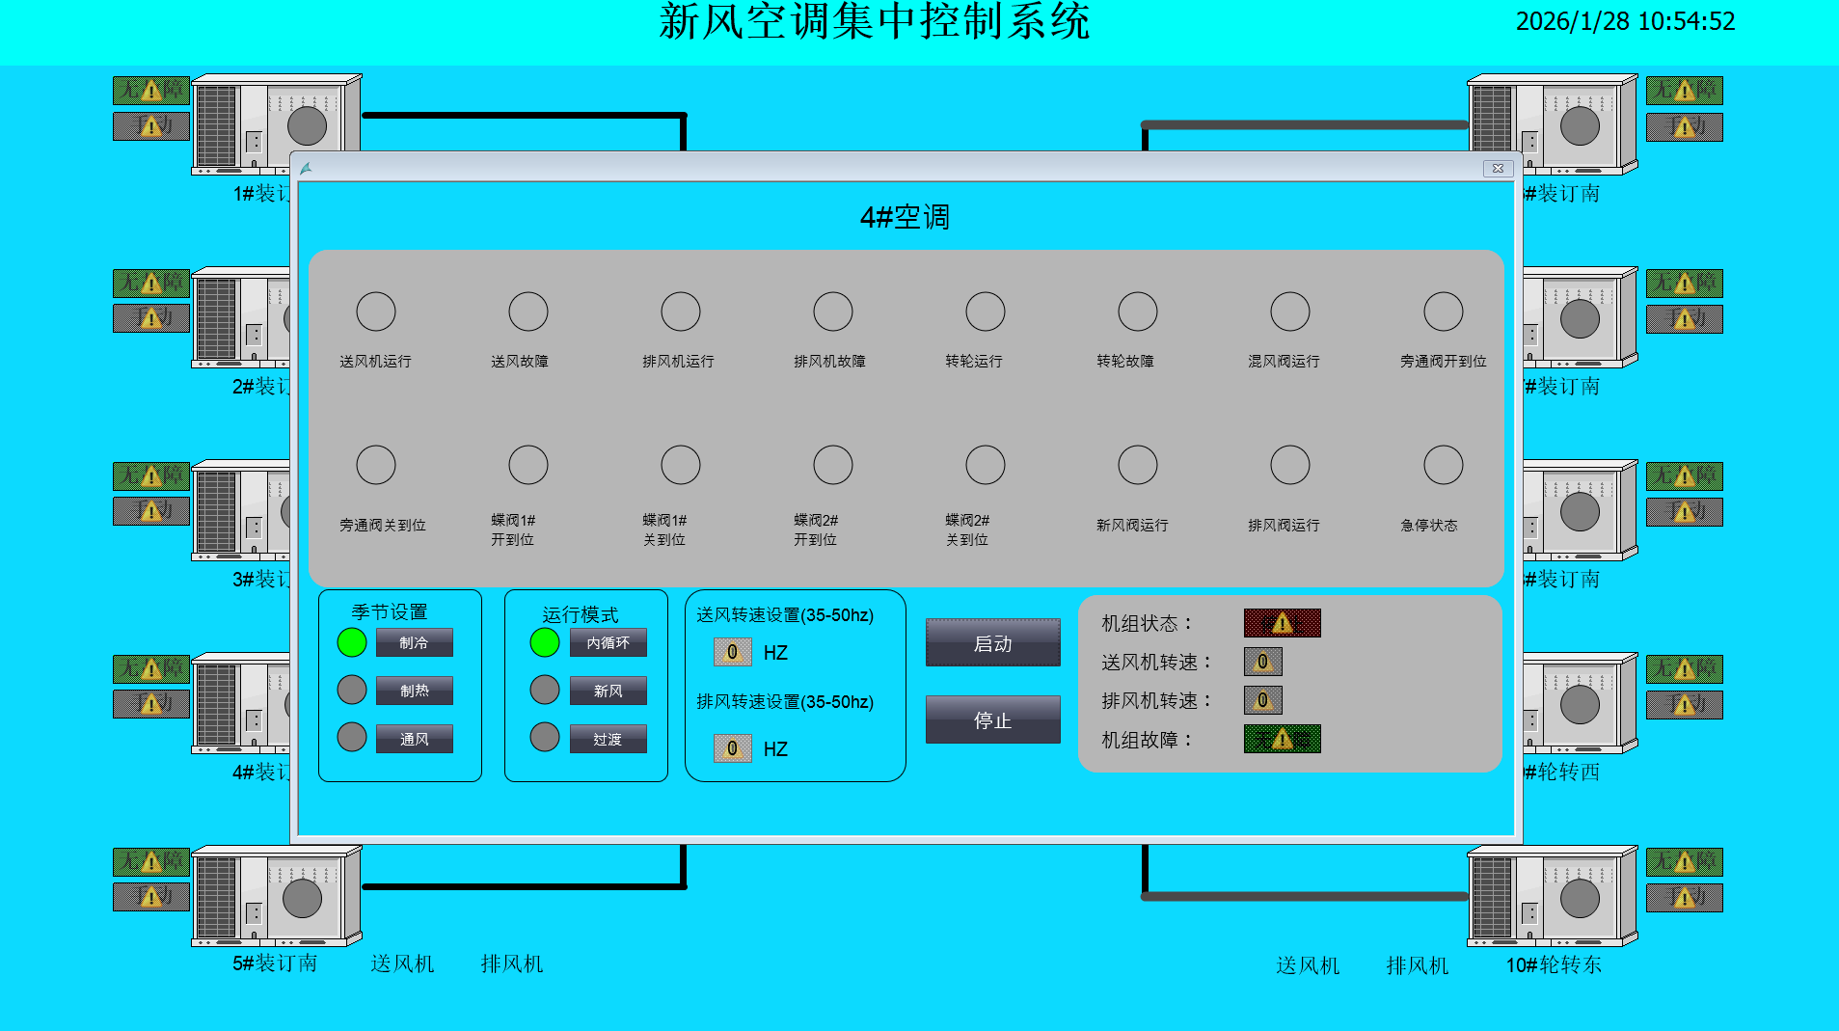Click the 混风阀运行 indicator circle
The image size is (1839, 1031).
point(1289,311)
